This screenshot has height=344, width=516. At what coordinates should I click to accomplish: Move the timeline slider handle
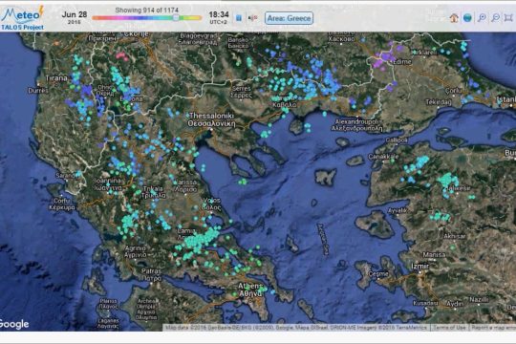(x=176, y=18)
